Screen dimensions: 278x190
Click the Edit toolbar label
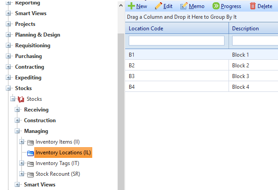[x=168, y=6]
